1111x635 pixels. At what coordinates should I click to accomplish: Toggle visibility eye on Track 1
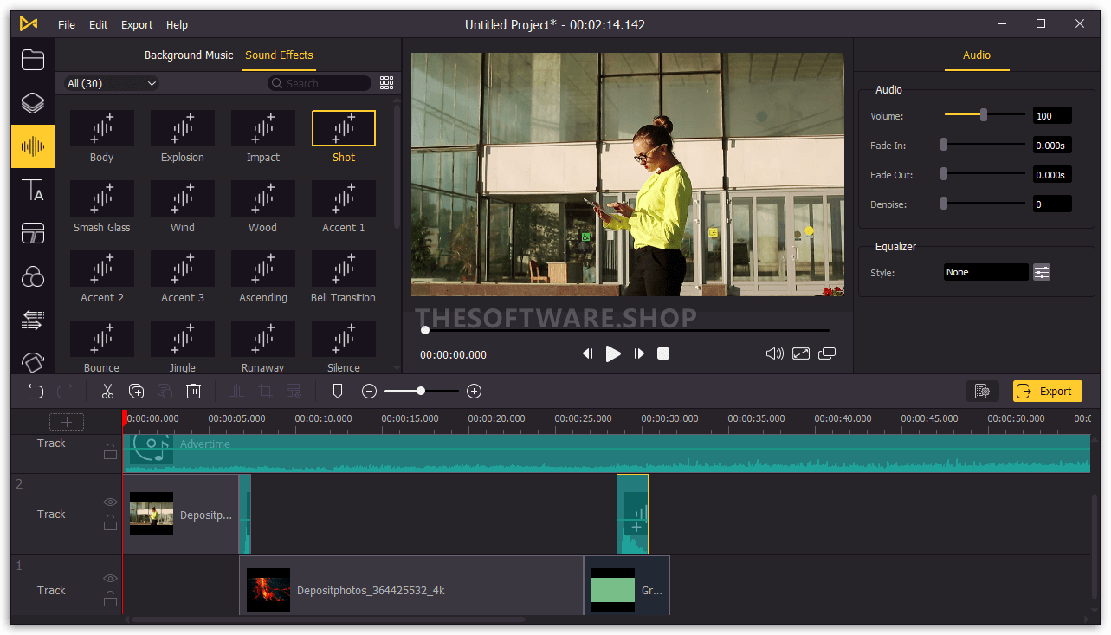(x=110, y=579)
